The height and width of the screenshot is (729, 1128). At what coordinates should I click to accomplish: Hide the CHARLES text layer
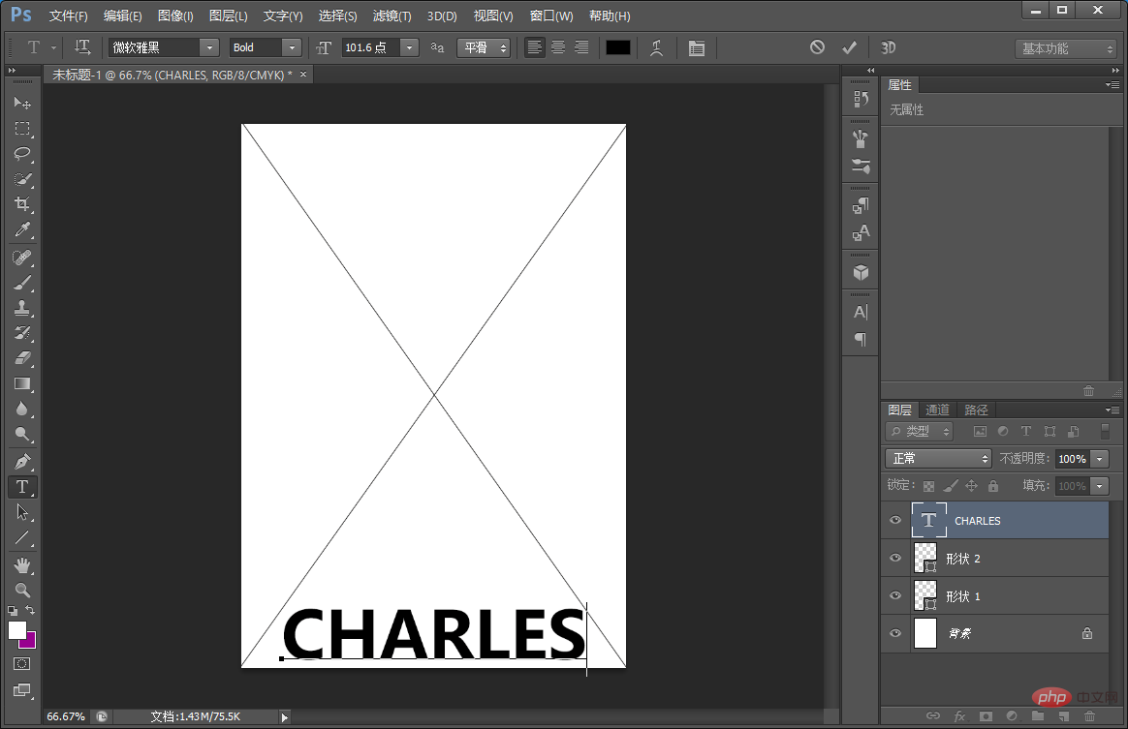coord(895,521)
